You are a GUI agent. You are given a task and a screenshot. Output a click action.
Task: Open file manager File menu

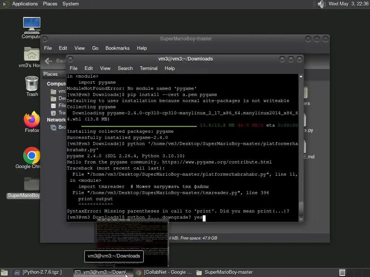(x=48, y=48)
